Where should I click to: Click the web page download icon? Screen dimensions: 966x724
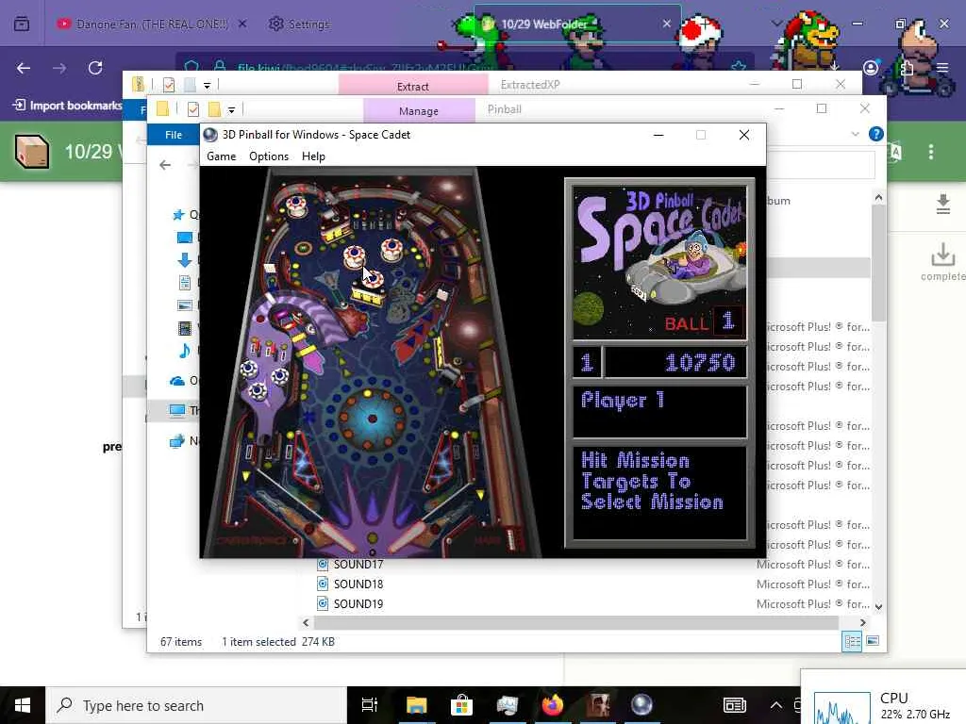[942, 204]
